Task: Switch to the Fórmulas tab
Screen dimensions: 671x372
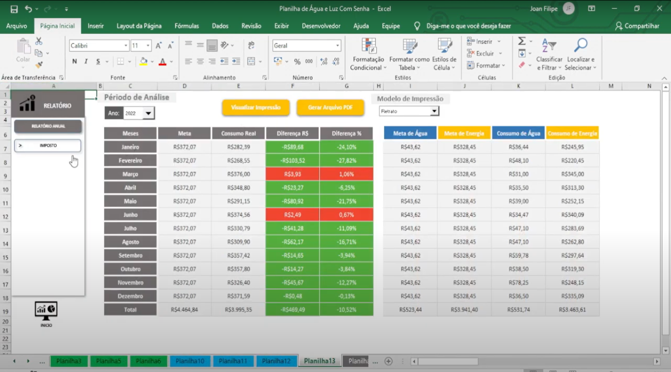Action: point(187,26)
